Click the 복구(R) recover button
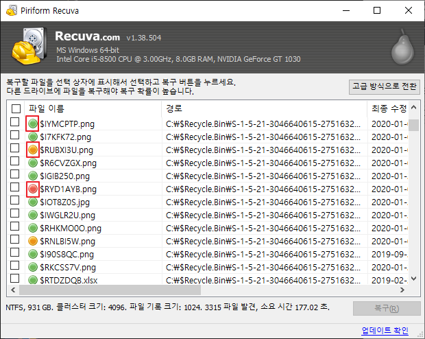 387,308
